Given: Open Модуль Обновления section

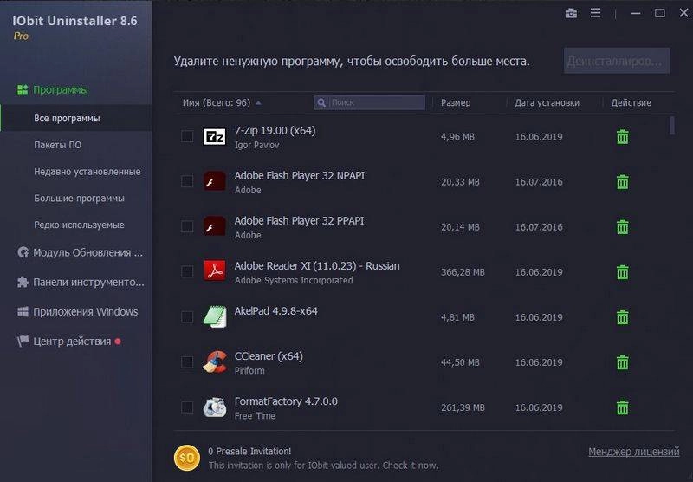Looking at the screenshot, I should (88, 252).
